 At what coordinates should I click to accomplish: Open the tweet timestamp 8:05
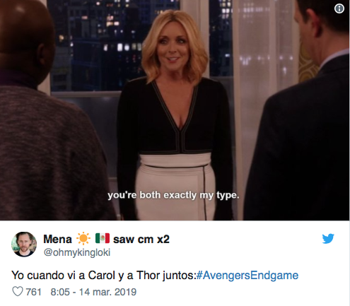point(60,292)
